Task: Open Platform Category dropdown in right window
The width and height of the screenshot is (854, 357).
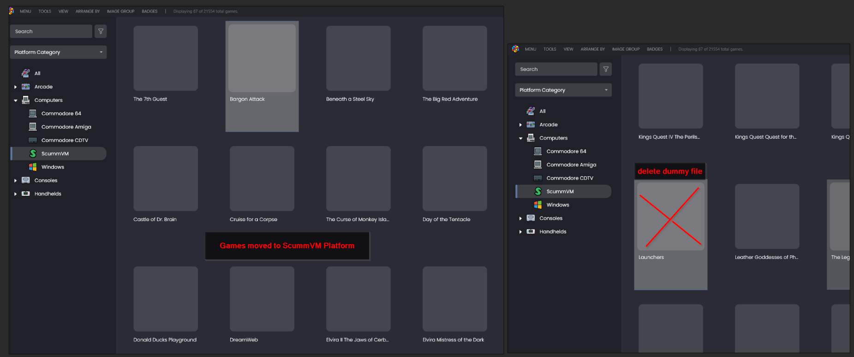Action: point(563,90)
